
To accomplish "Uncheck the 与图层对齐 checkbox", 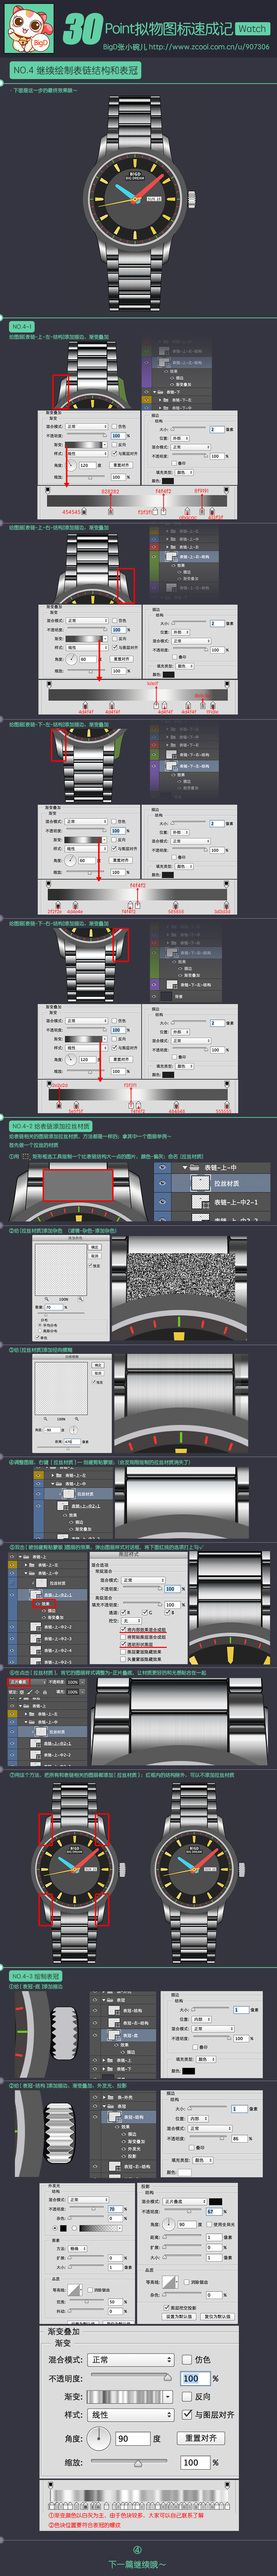I will (x=187, y=2415).
